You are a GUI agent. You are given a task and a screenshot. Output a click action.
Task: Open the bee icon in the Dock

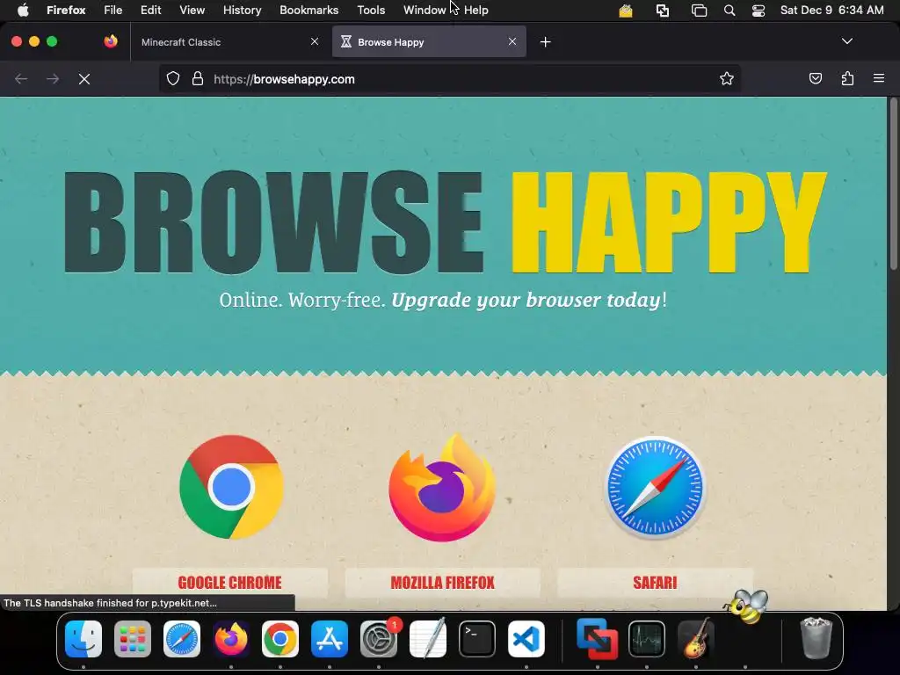coord(747,606)
